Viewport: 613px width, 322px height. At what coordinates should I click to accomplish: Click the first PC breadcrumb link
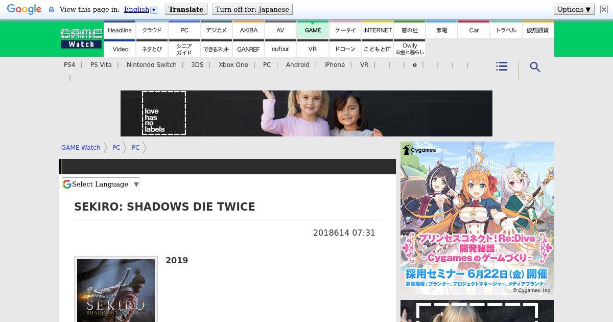pyautogui.click(x=116, y=148)
